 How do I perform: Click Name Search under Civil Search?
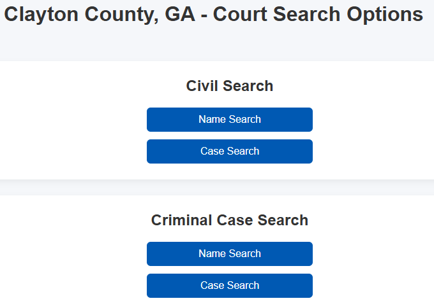[x=230, y=120]
